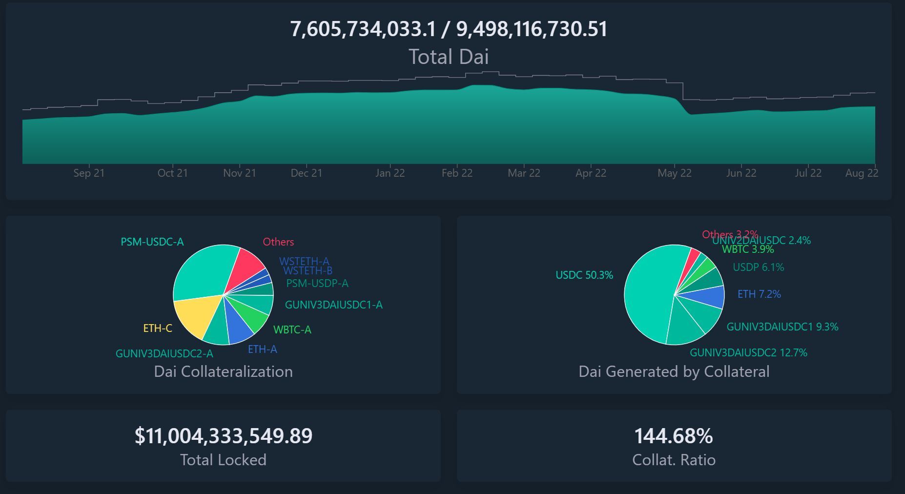905x494 pixels.
Task: Select the Mar 22 axis label
Action: (524, 173)
